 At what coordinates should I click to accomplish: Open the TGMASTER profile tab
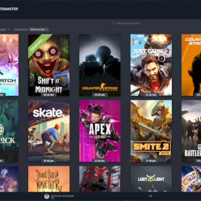tap(9, 9)
